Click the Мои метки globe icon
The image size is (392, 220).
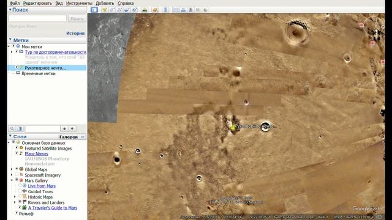click(18, 46)
